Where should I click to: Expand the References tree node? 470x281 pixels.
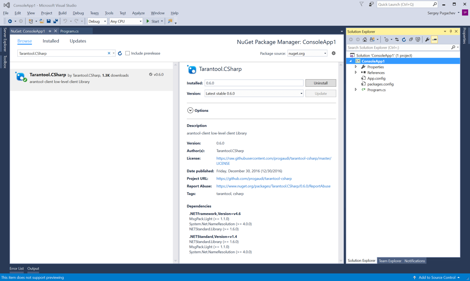coord(356,72)
